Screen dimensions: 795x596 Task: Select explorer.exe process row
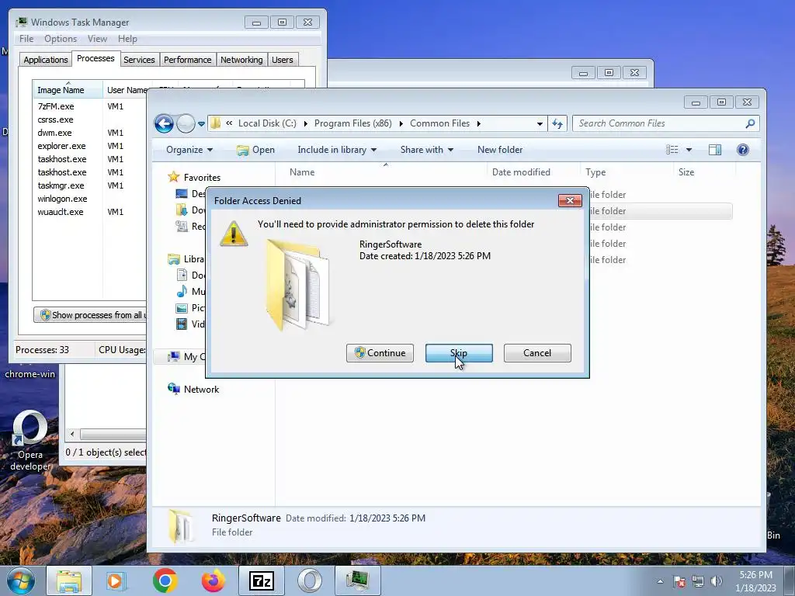[x=90, y=146]
